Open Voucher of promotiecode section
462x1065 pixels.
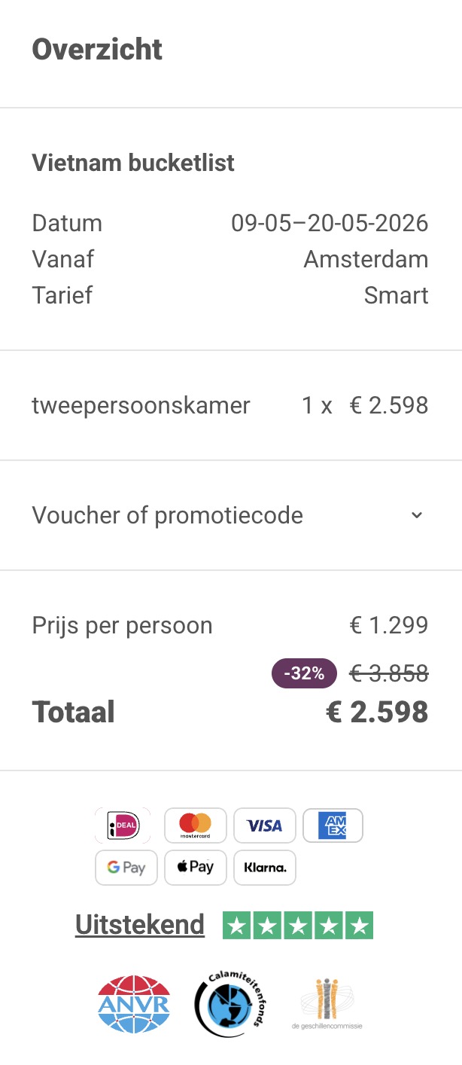coord(167,515)
